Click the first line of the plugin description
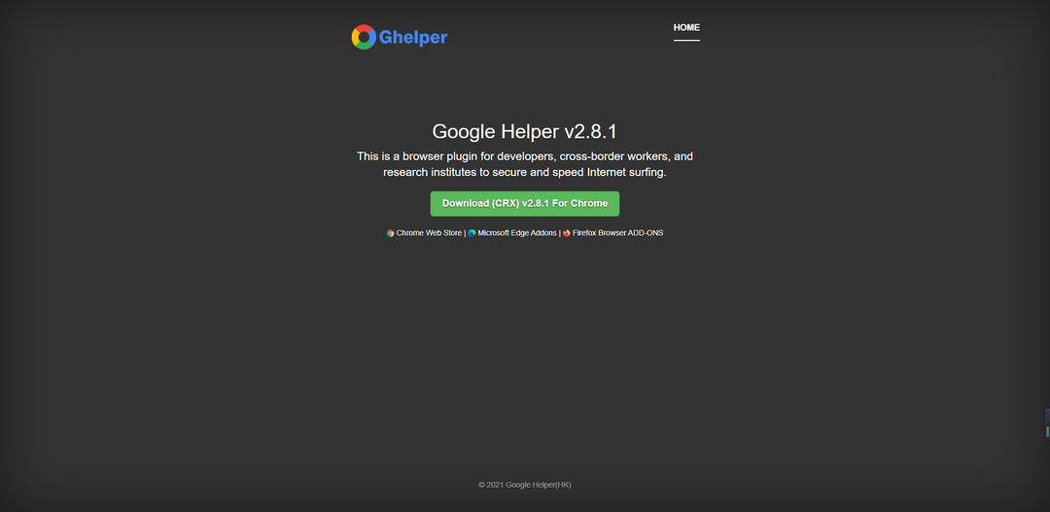Screen dimensions: 1050x512 tap(525, 156)
